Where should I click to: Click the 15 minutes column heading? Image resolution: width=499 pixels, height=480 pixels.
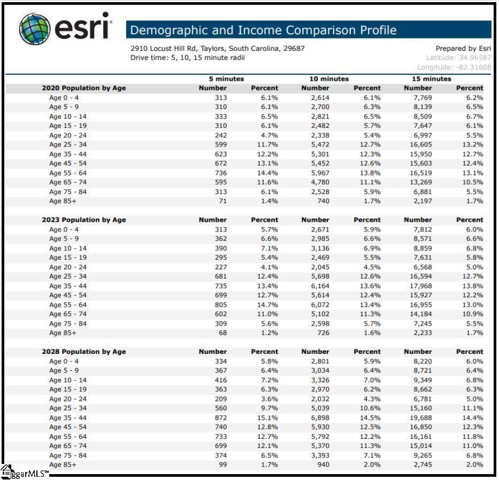[x=431, y=79]
